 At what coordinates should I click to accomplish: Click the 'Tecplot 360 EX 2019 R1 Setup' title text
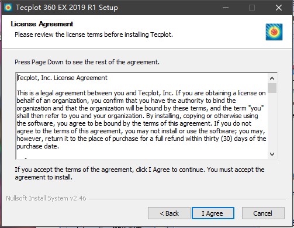click(67, 8)
